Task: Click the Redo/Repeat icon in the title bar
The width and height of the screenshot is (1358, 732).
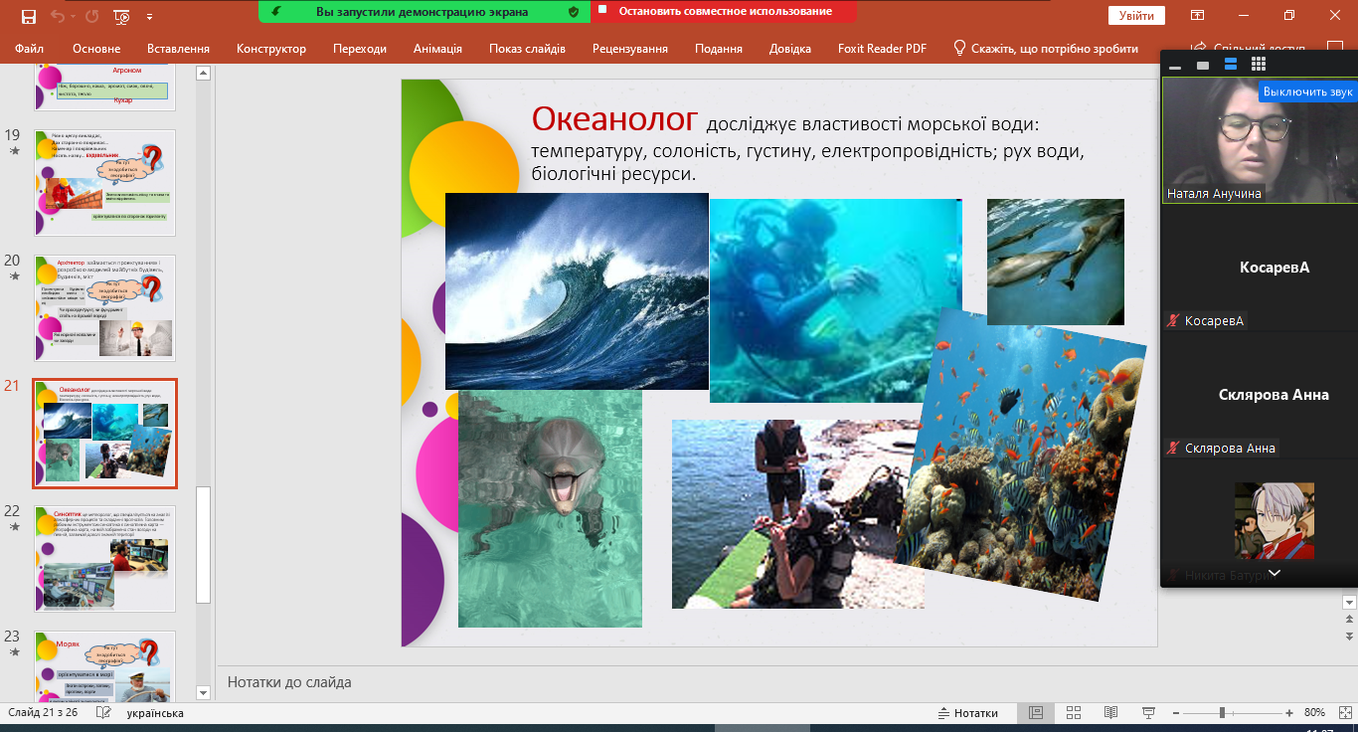Action: (x=92, y=16)
